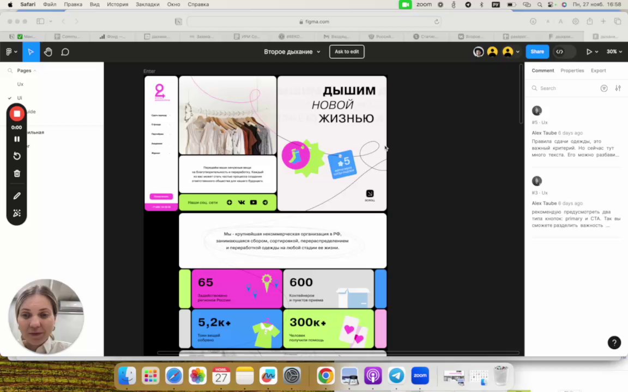Reload the page in Safari
628x392 pixels.
(x=437, y=22)
